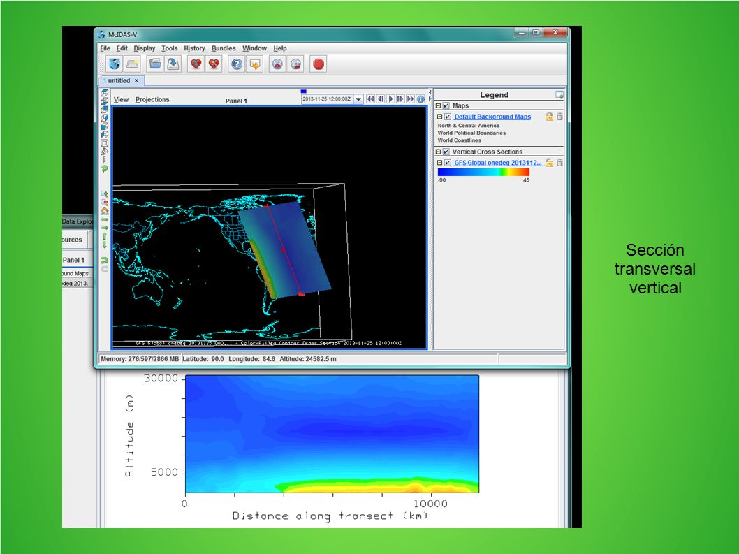This screenshot has height=554, width=739.
Task: Click the lock icon beside Default Background Maps
Action: 549,117
